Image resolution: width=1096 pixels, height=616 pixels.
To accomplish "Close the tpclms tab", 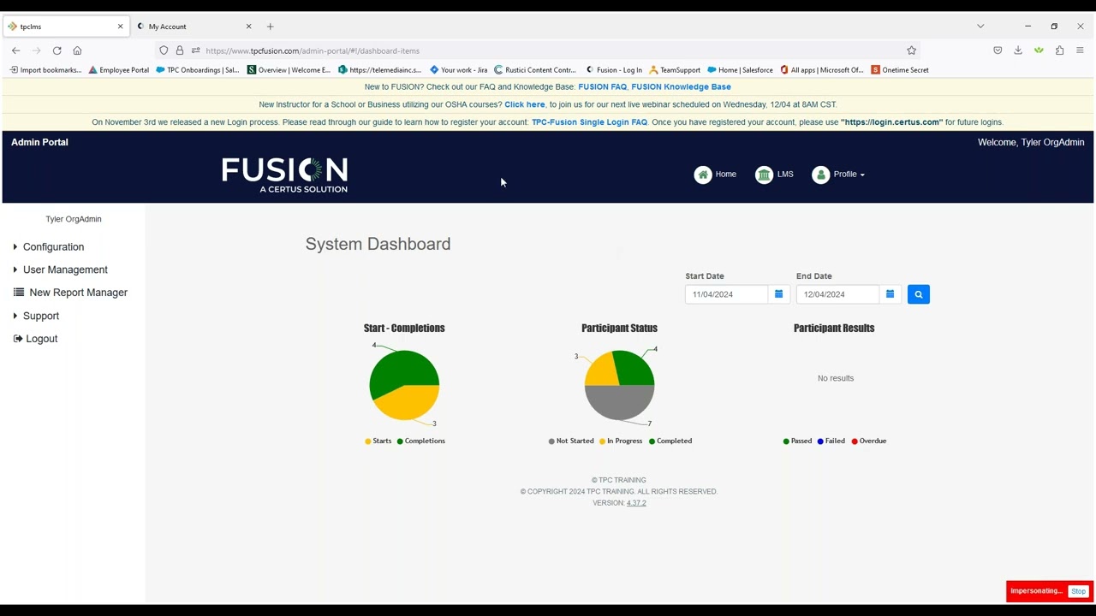I will (120, 27).
